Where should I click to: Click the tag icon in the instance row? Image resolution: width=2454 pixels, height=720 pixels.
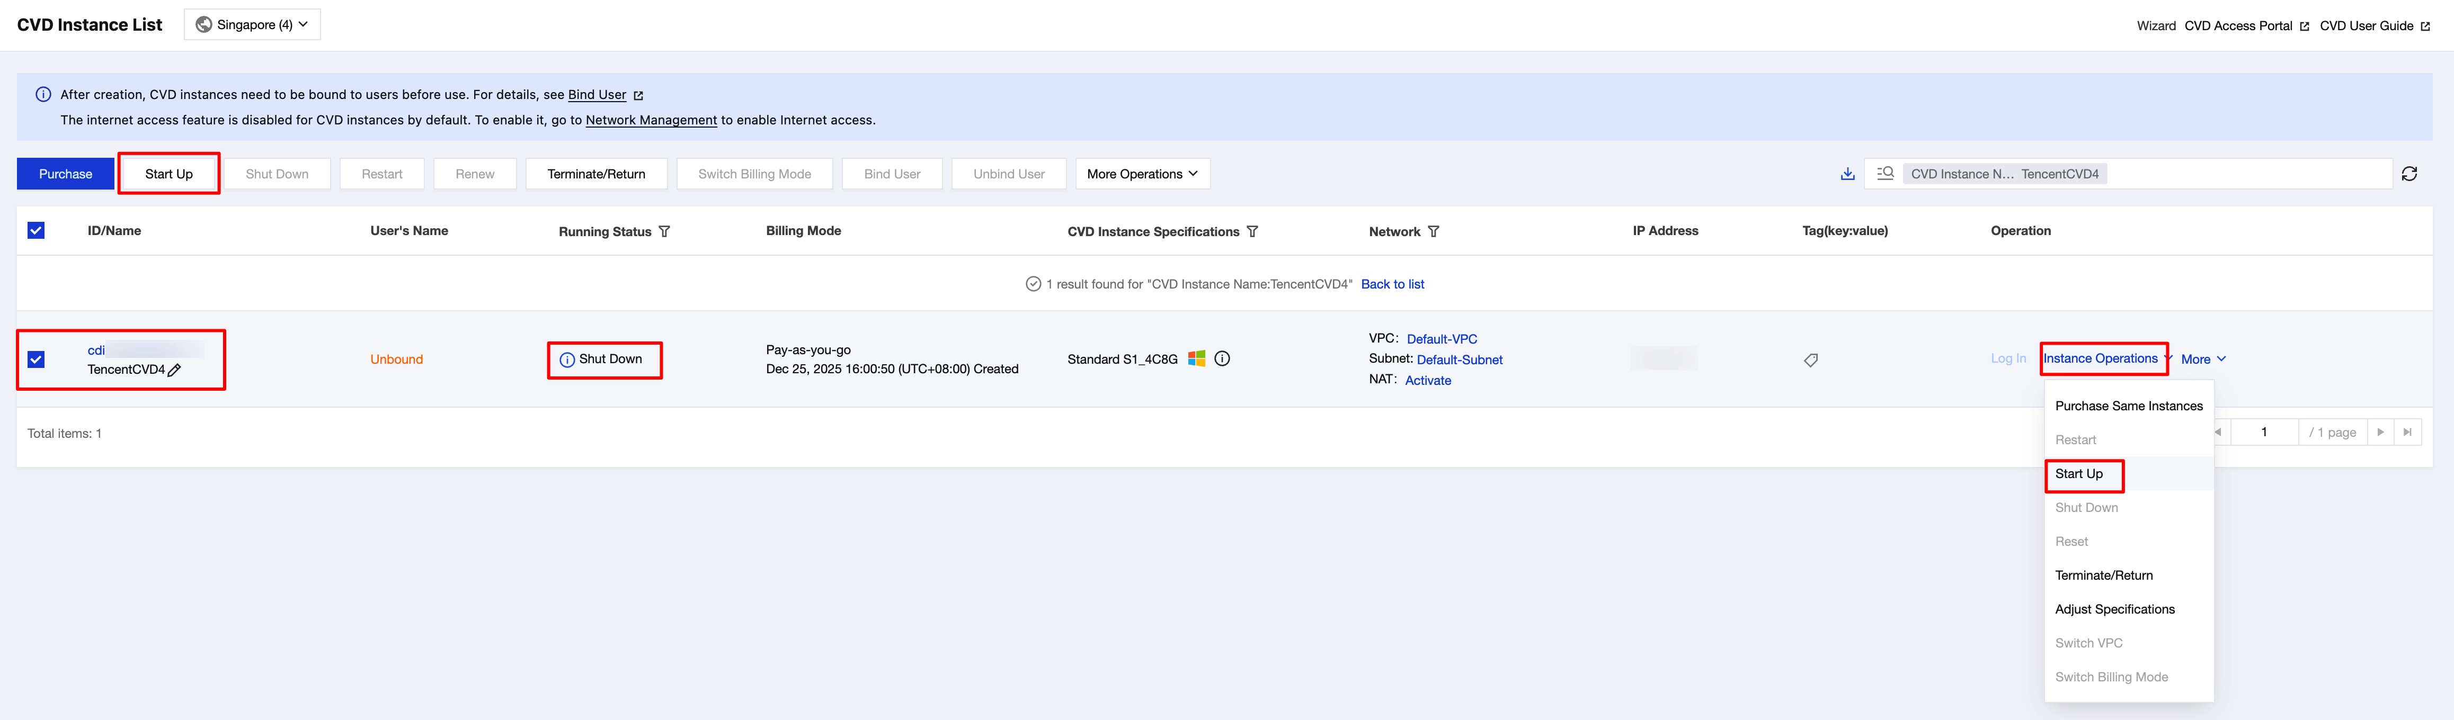(1810, 360)
